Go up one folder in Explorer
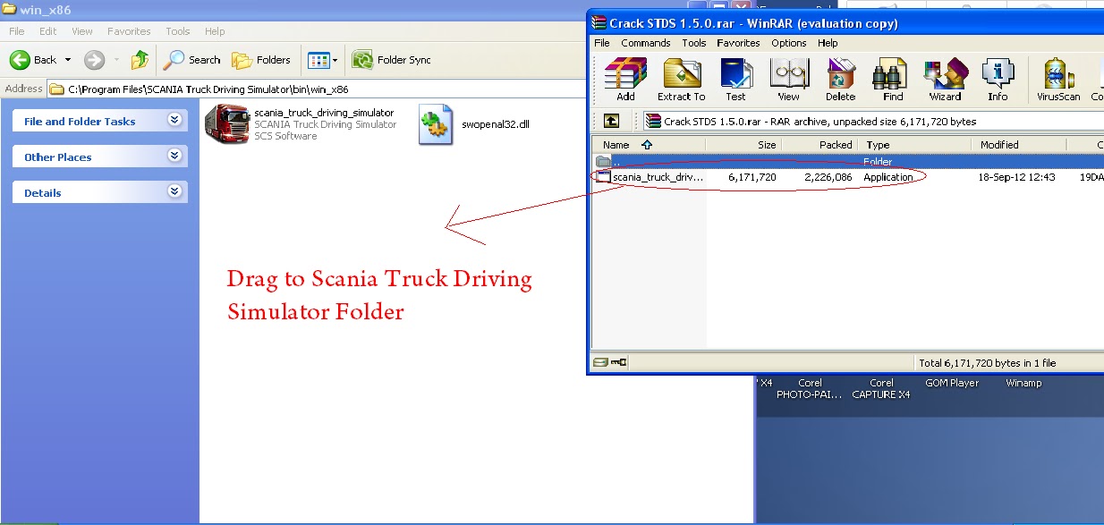Screen dimensions: 1104x525 (x=140, y=60)
